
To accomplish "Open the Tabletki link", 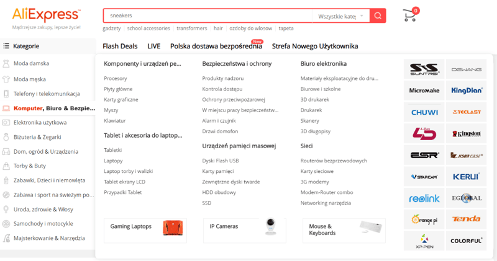I will 113,150.
